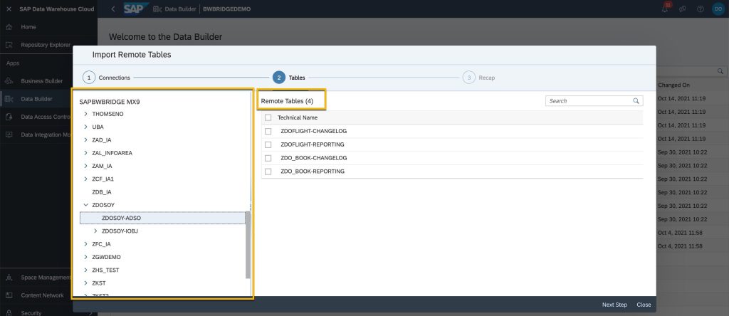Go back using the header arrow icon
The width and height of the screenshot is (729, 316).
click(113, 9)
